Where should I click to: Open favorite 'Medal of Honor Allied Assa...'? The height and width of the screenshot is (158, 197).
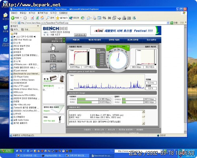click(25, 89)
